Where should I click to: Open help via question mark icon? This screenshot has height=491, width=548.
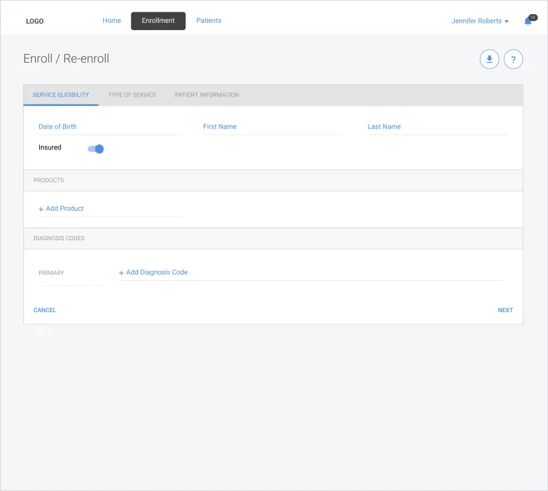[x=513, y=59]
